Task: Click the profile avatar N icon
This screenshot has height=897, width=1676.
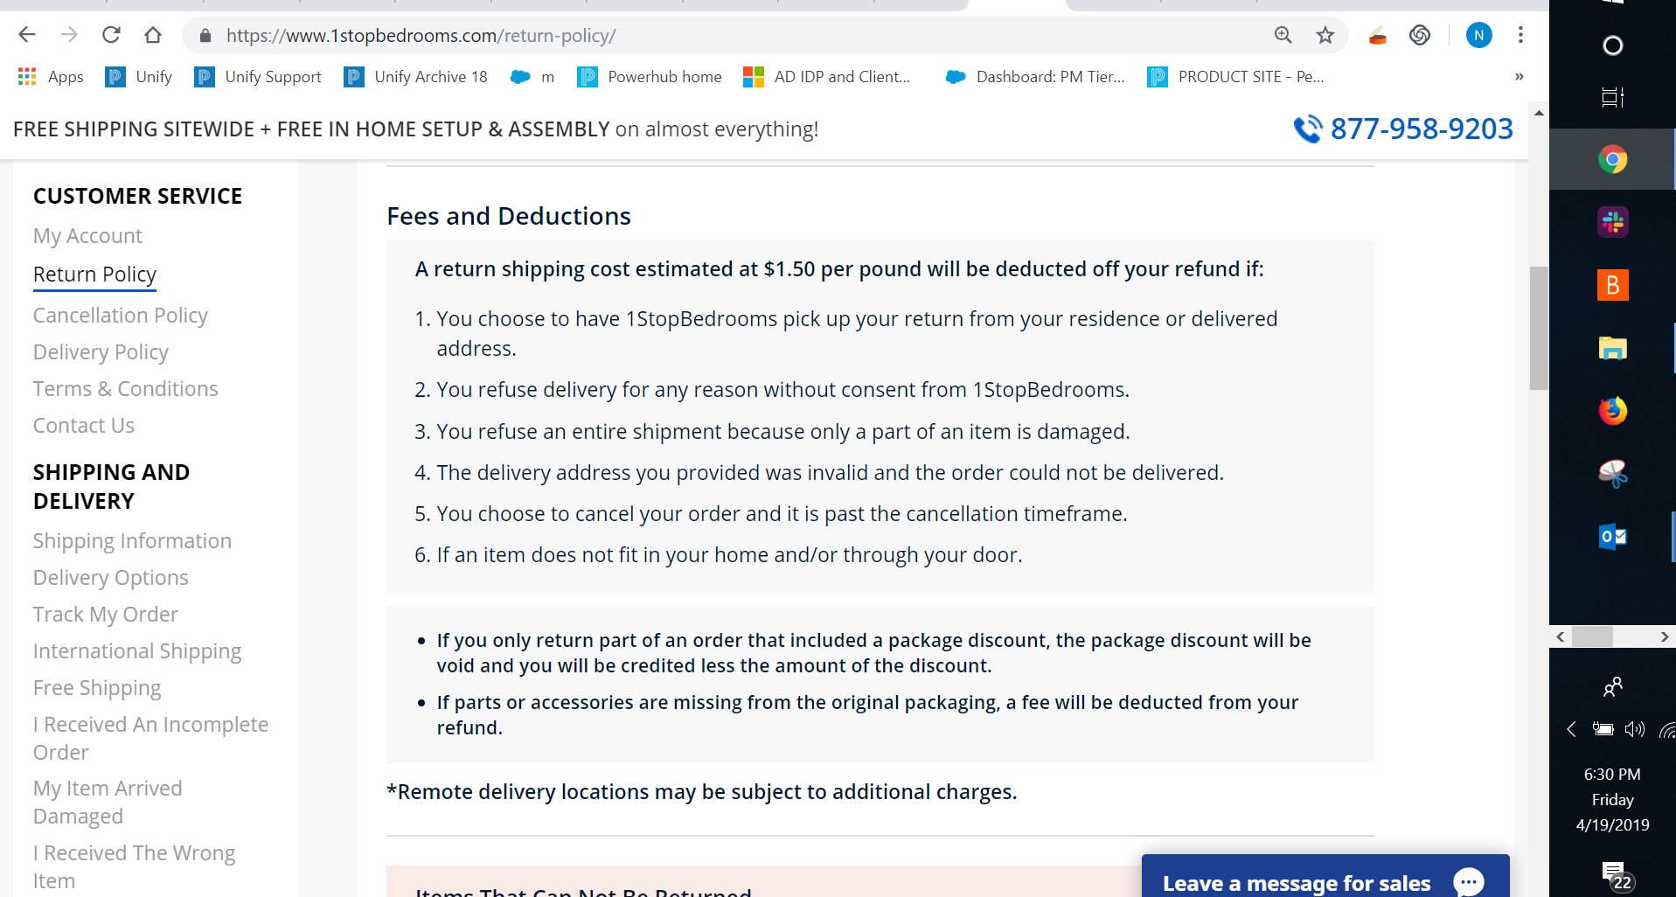Action: tap(1478, 35)
